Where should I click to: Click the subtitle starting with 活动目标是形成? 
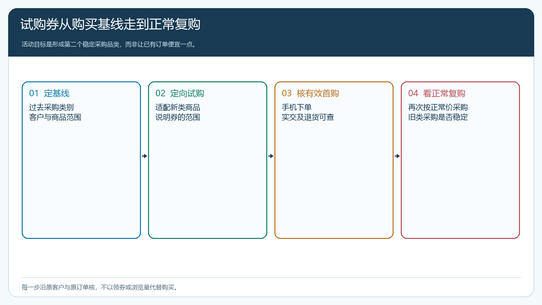point(109,44)
